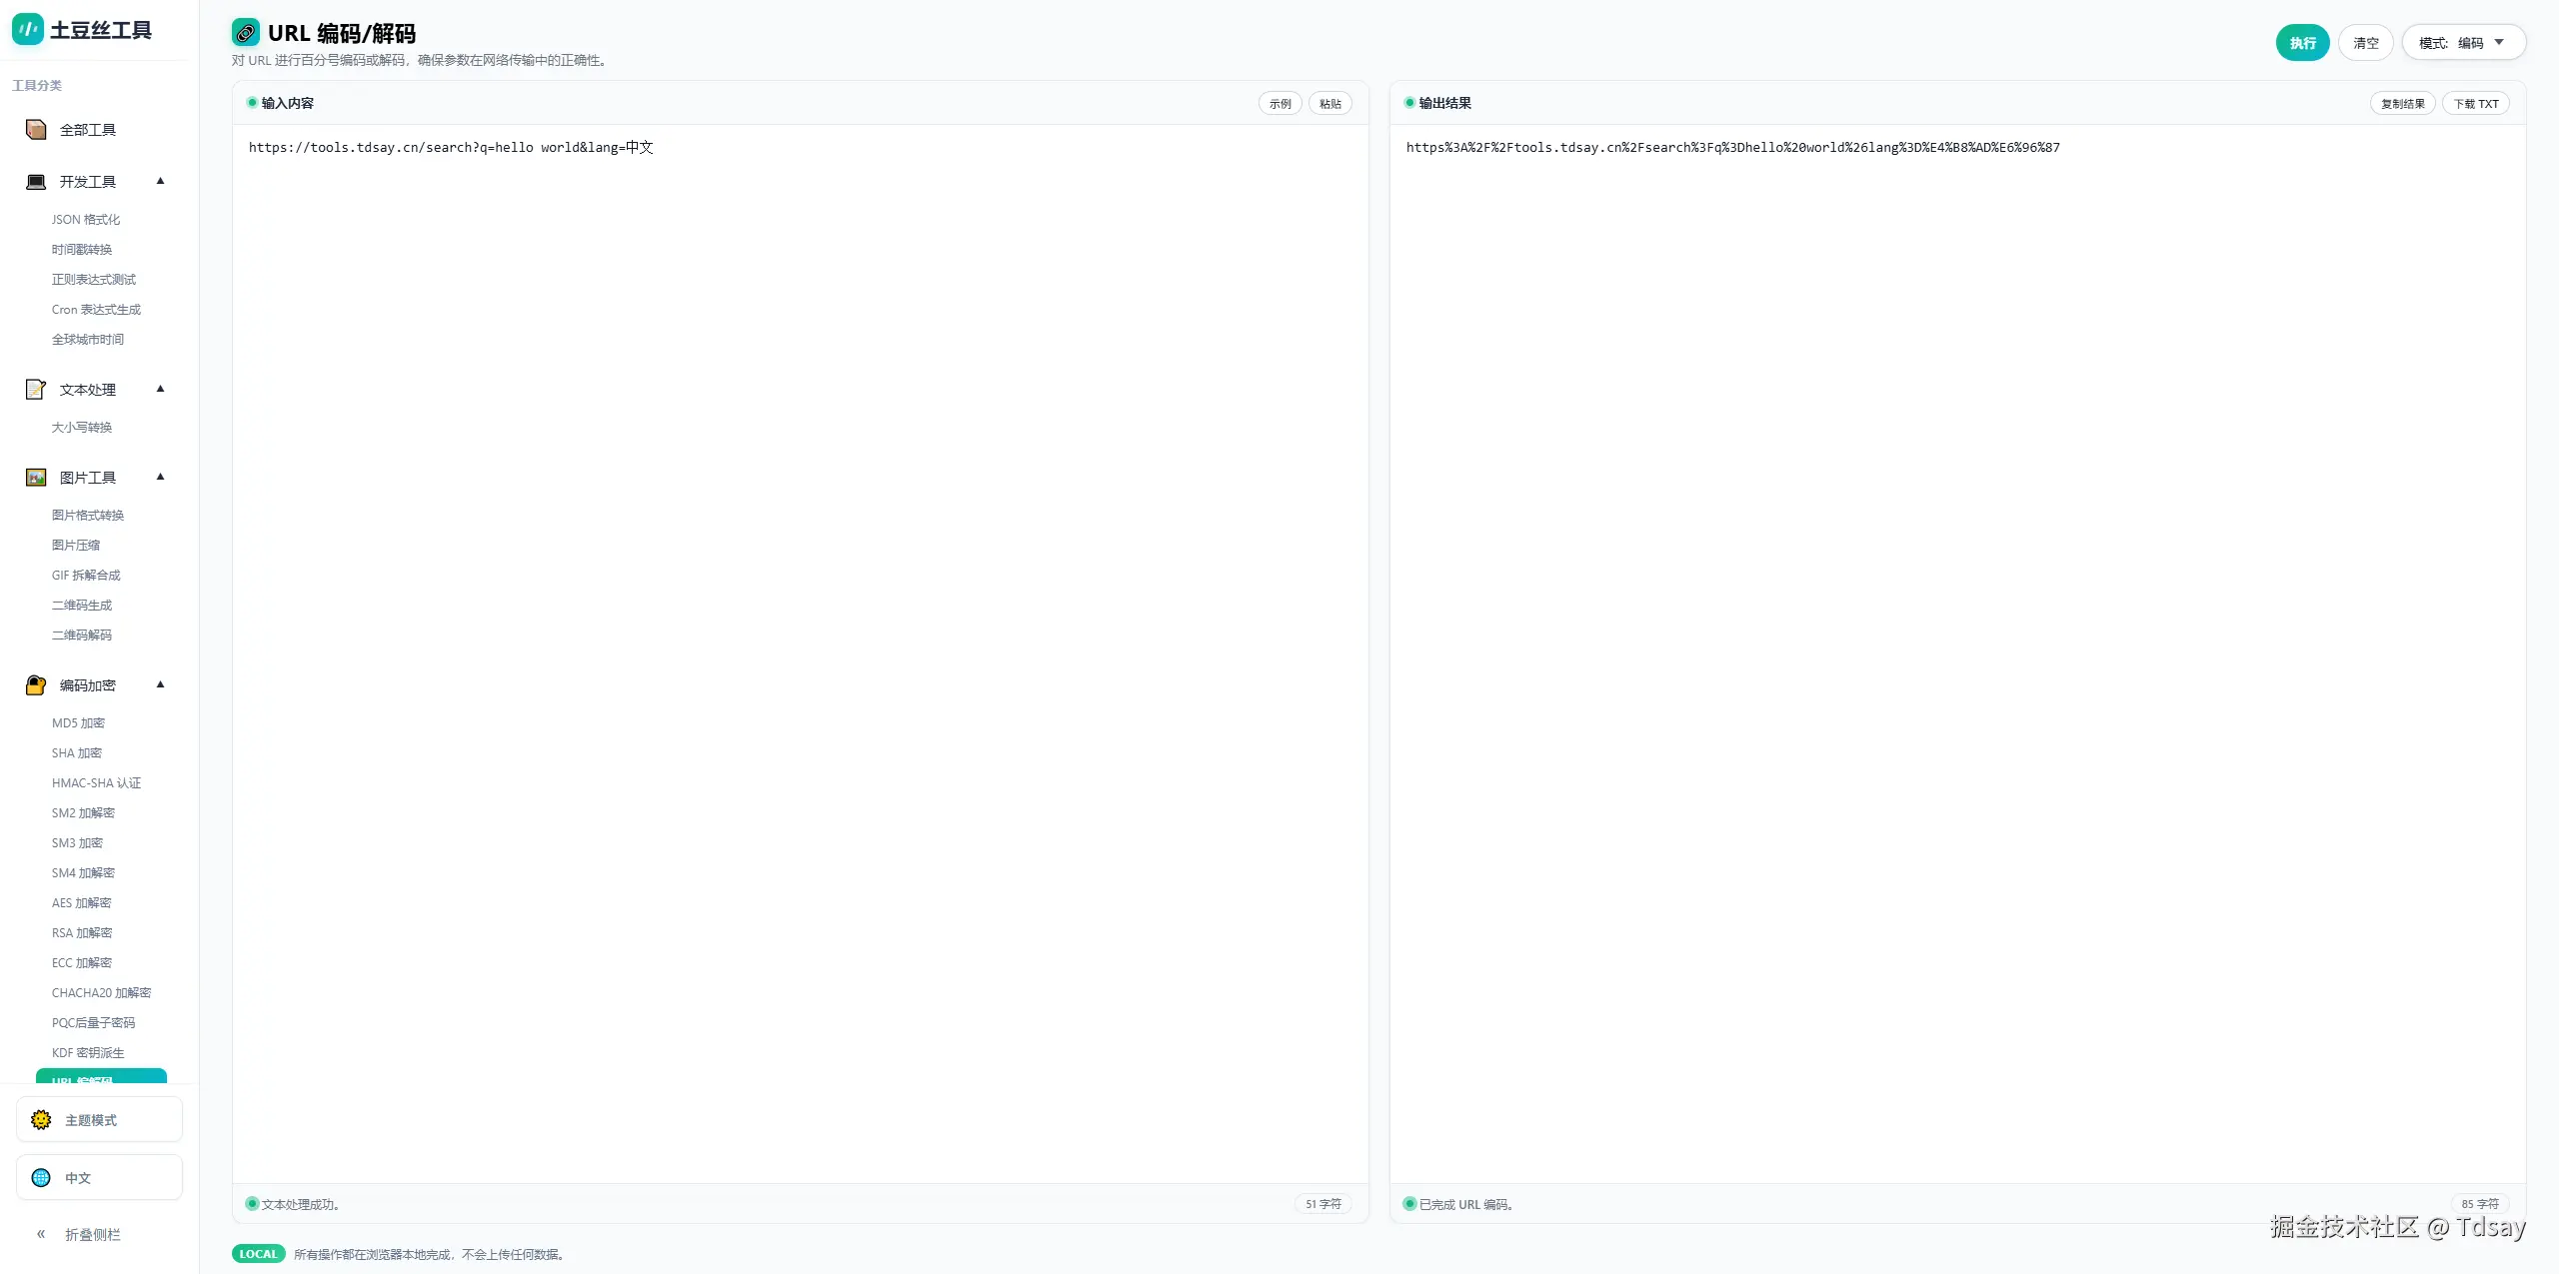The width and height of the screenshot is (2559, 1274).
Task: Open JSON 格式化 tool
Action: coord(86,220)
